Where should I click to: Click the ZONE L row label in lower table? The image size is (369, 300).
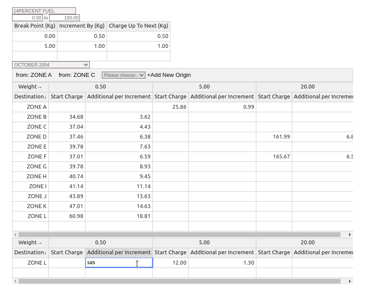point(30,263)
